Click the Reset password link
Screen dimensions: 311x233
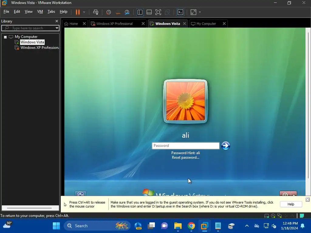186,157
